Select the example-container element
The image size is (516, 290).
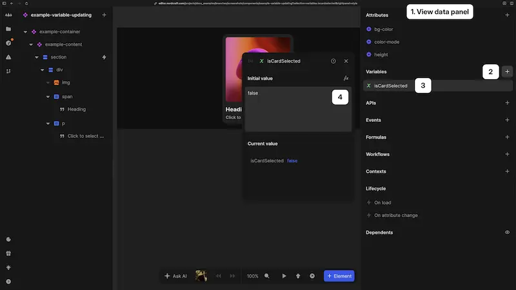(59, 32)
